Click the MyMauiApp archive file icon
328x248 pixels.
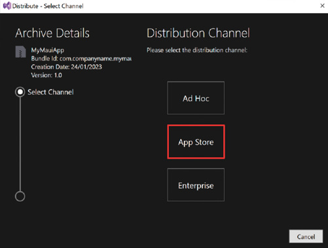[x=20, y=52]
